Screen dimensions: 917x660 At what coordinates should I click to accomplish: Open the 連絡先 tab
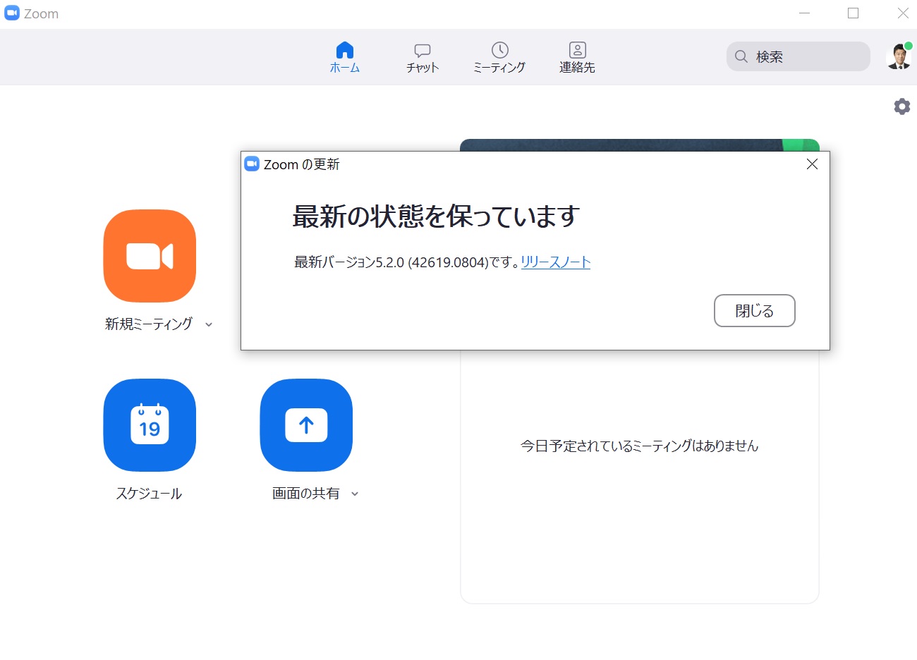click(577, 57)
